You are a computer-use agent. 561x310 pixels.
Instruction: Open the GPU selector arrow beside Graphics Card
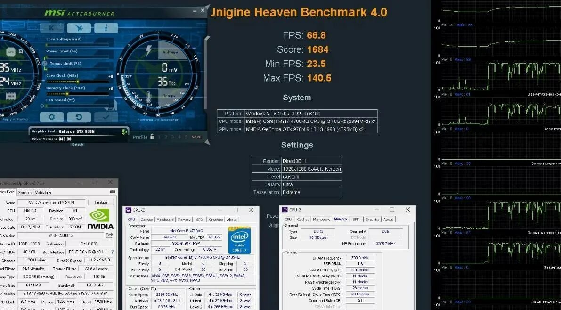coord(124,132)
